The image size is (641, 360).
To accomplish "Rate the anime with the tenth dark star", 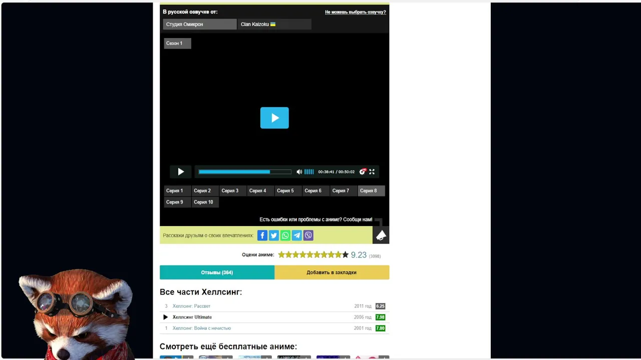I will point(346,255).
